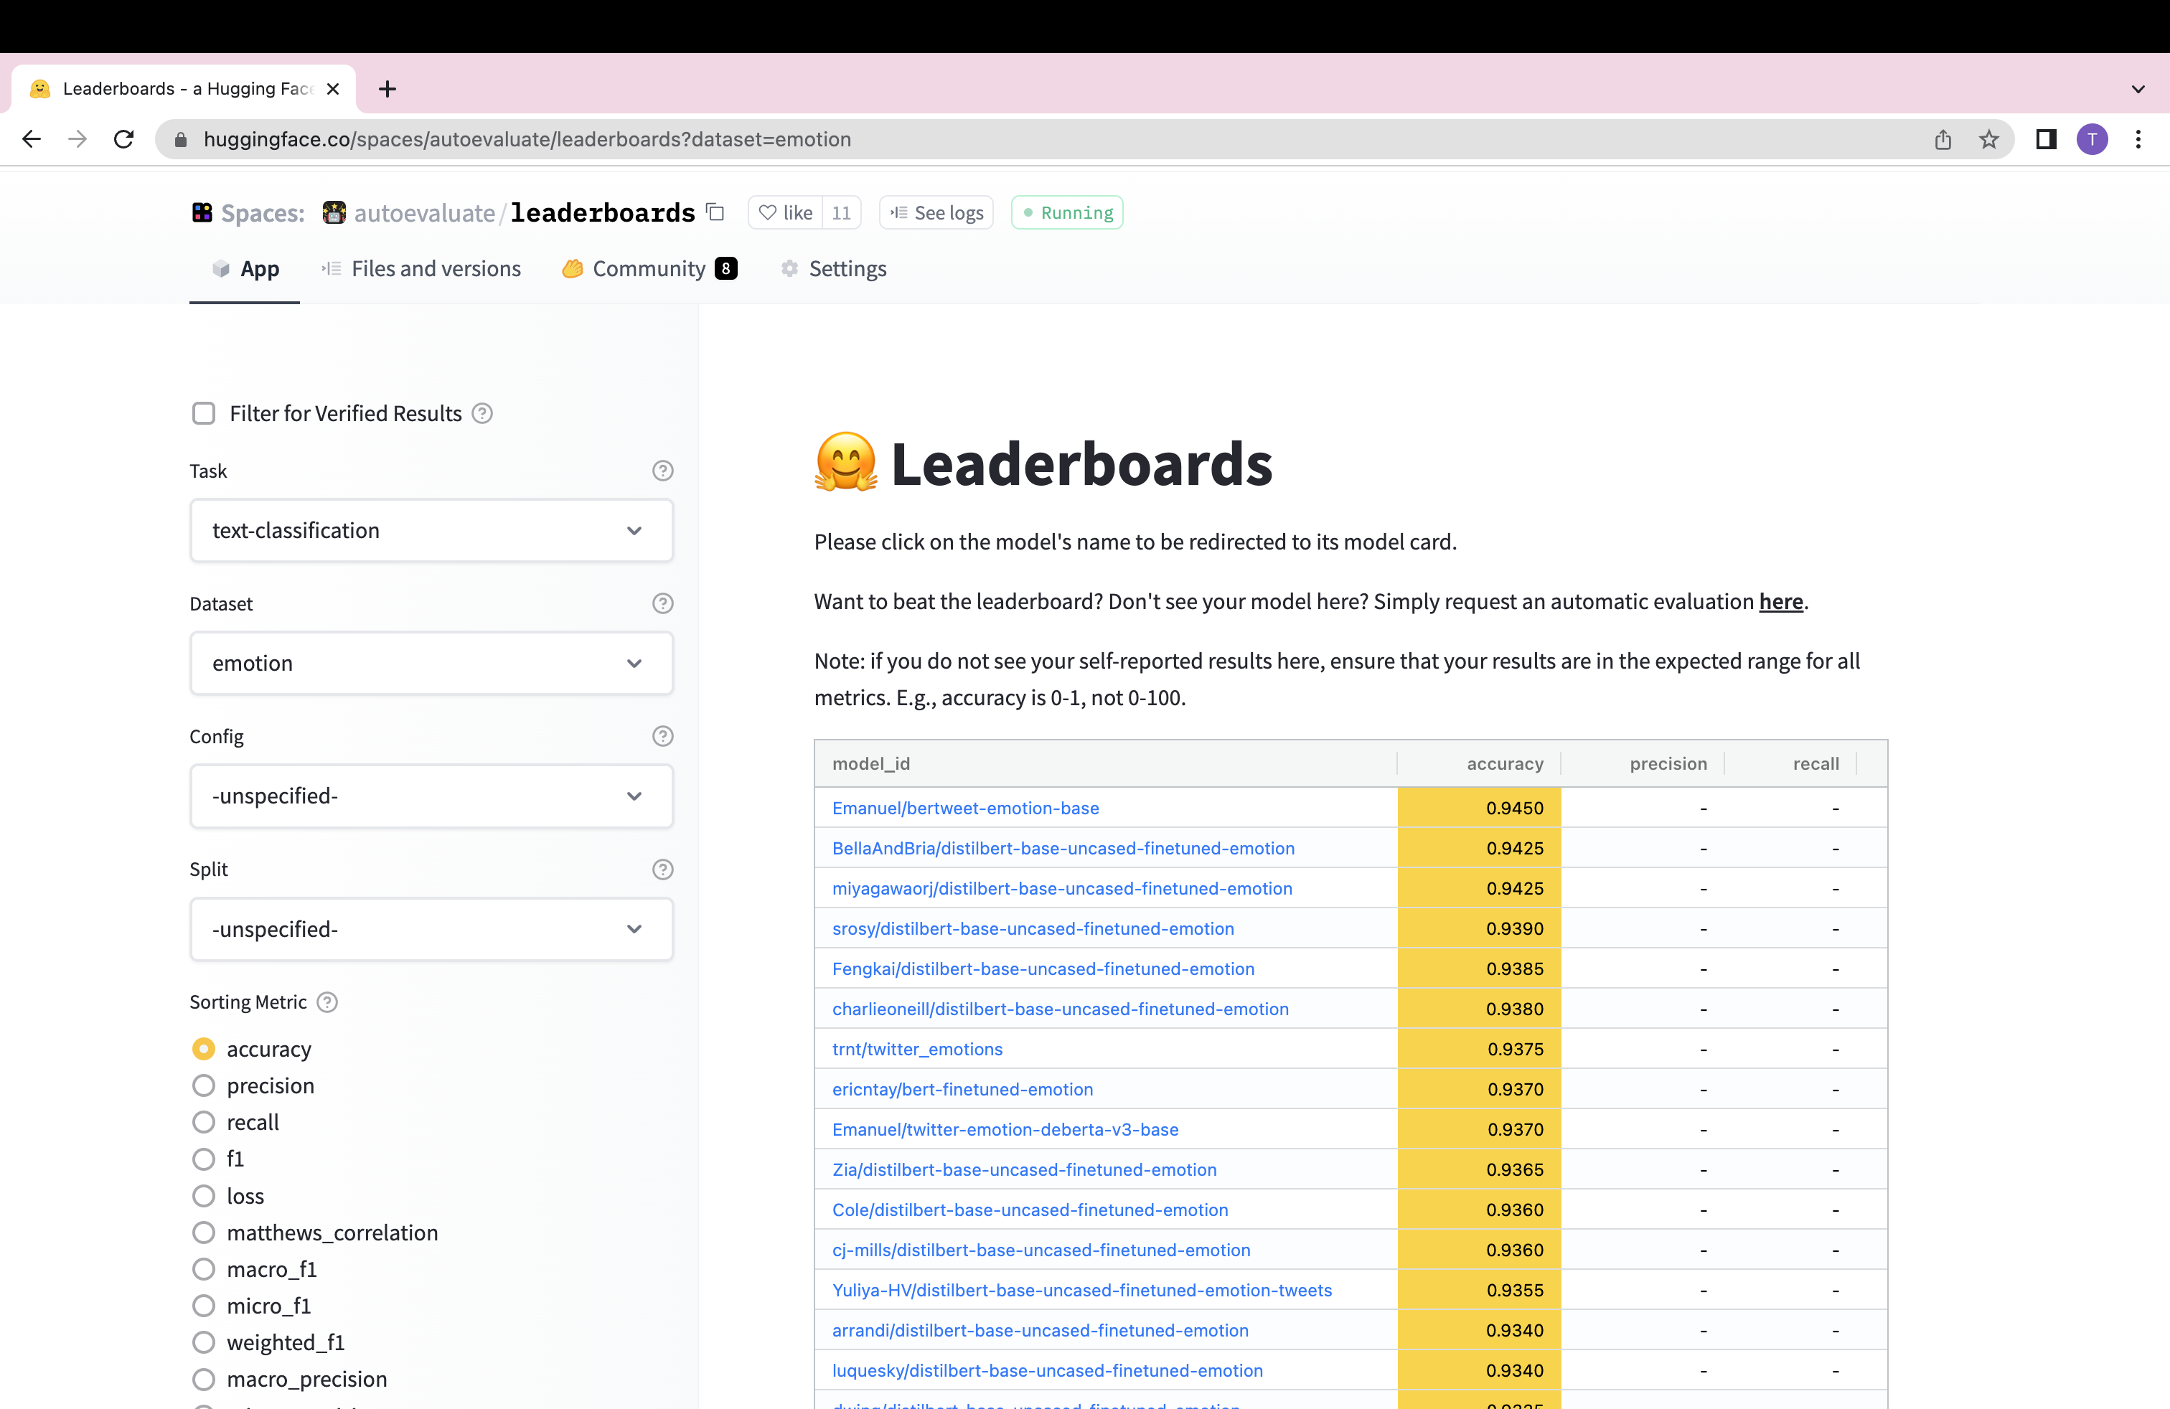Select the recall radio button
The height and width of the screenshot is (1409, 2170).
pyautogui.click(x=202, y=1121)
